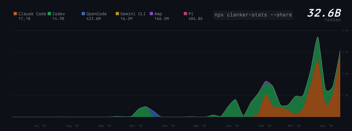Click the 4.4B y-axis label

pyautogui.click(x=345, y=52)
